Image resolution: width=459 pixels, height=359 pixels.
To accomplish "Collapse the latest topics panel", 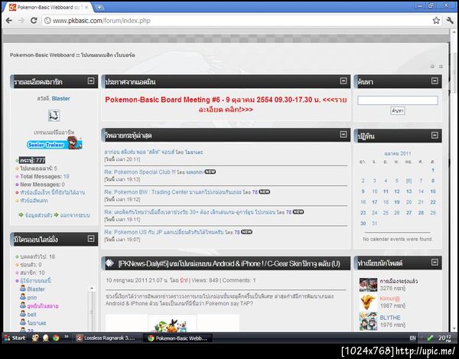I will coord(343,135).
